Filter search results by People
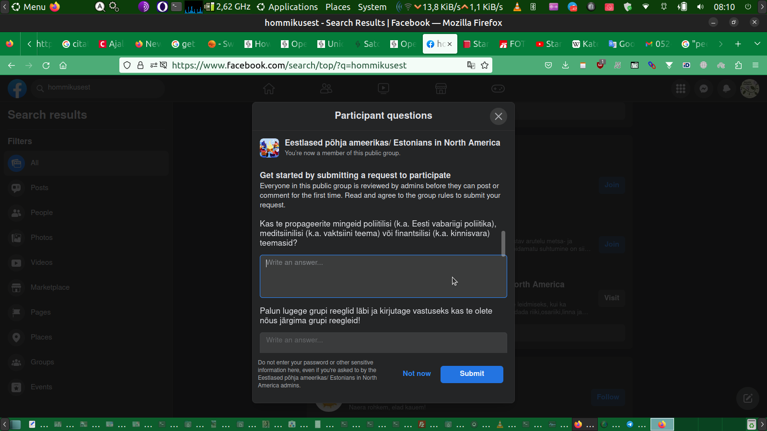This screenshot has height=431, width=767. point(86,213)
